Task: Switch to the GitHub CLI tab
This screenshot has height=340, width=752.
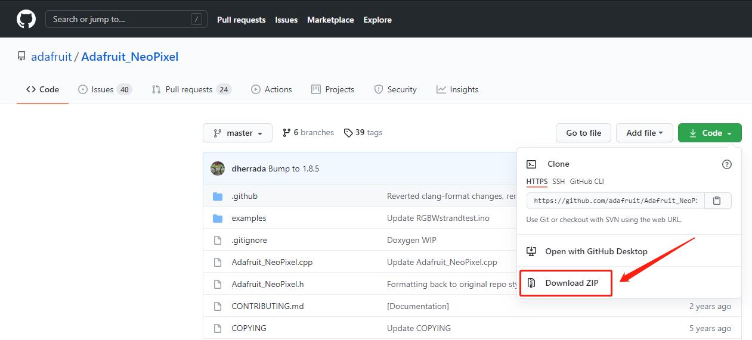Action: (x=587, y=182)
